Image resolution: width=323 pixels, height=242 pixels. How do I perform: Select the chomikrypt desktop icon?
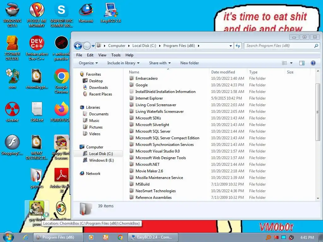point(37,79)
